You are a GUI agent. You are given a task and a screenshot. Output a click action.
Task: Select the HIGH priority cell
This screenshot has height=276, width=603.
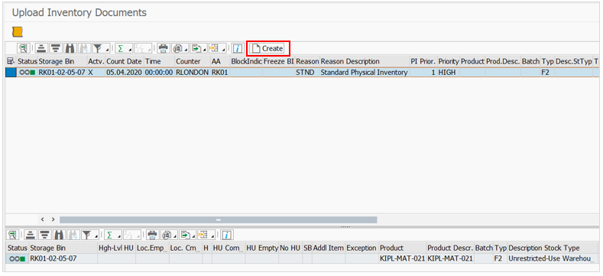[449, 72]
